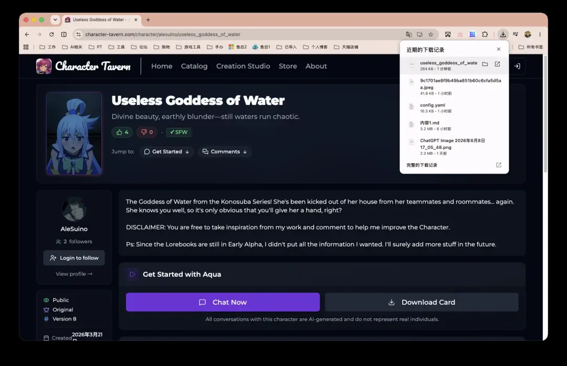
Task: Close the Useless Goddess of Water tab
Action: [135, 20]
